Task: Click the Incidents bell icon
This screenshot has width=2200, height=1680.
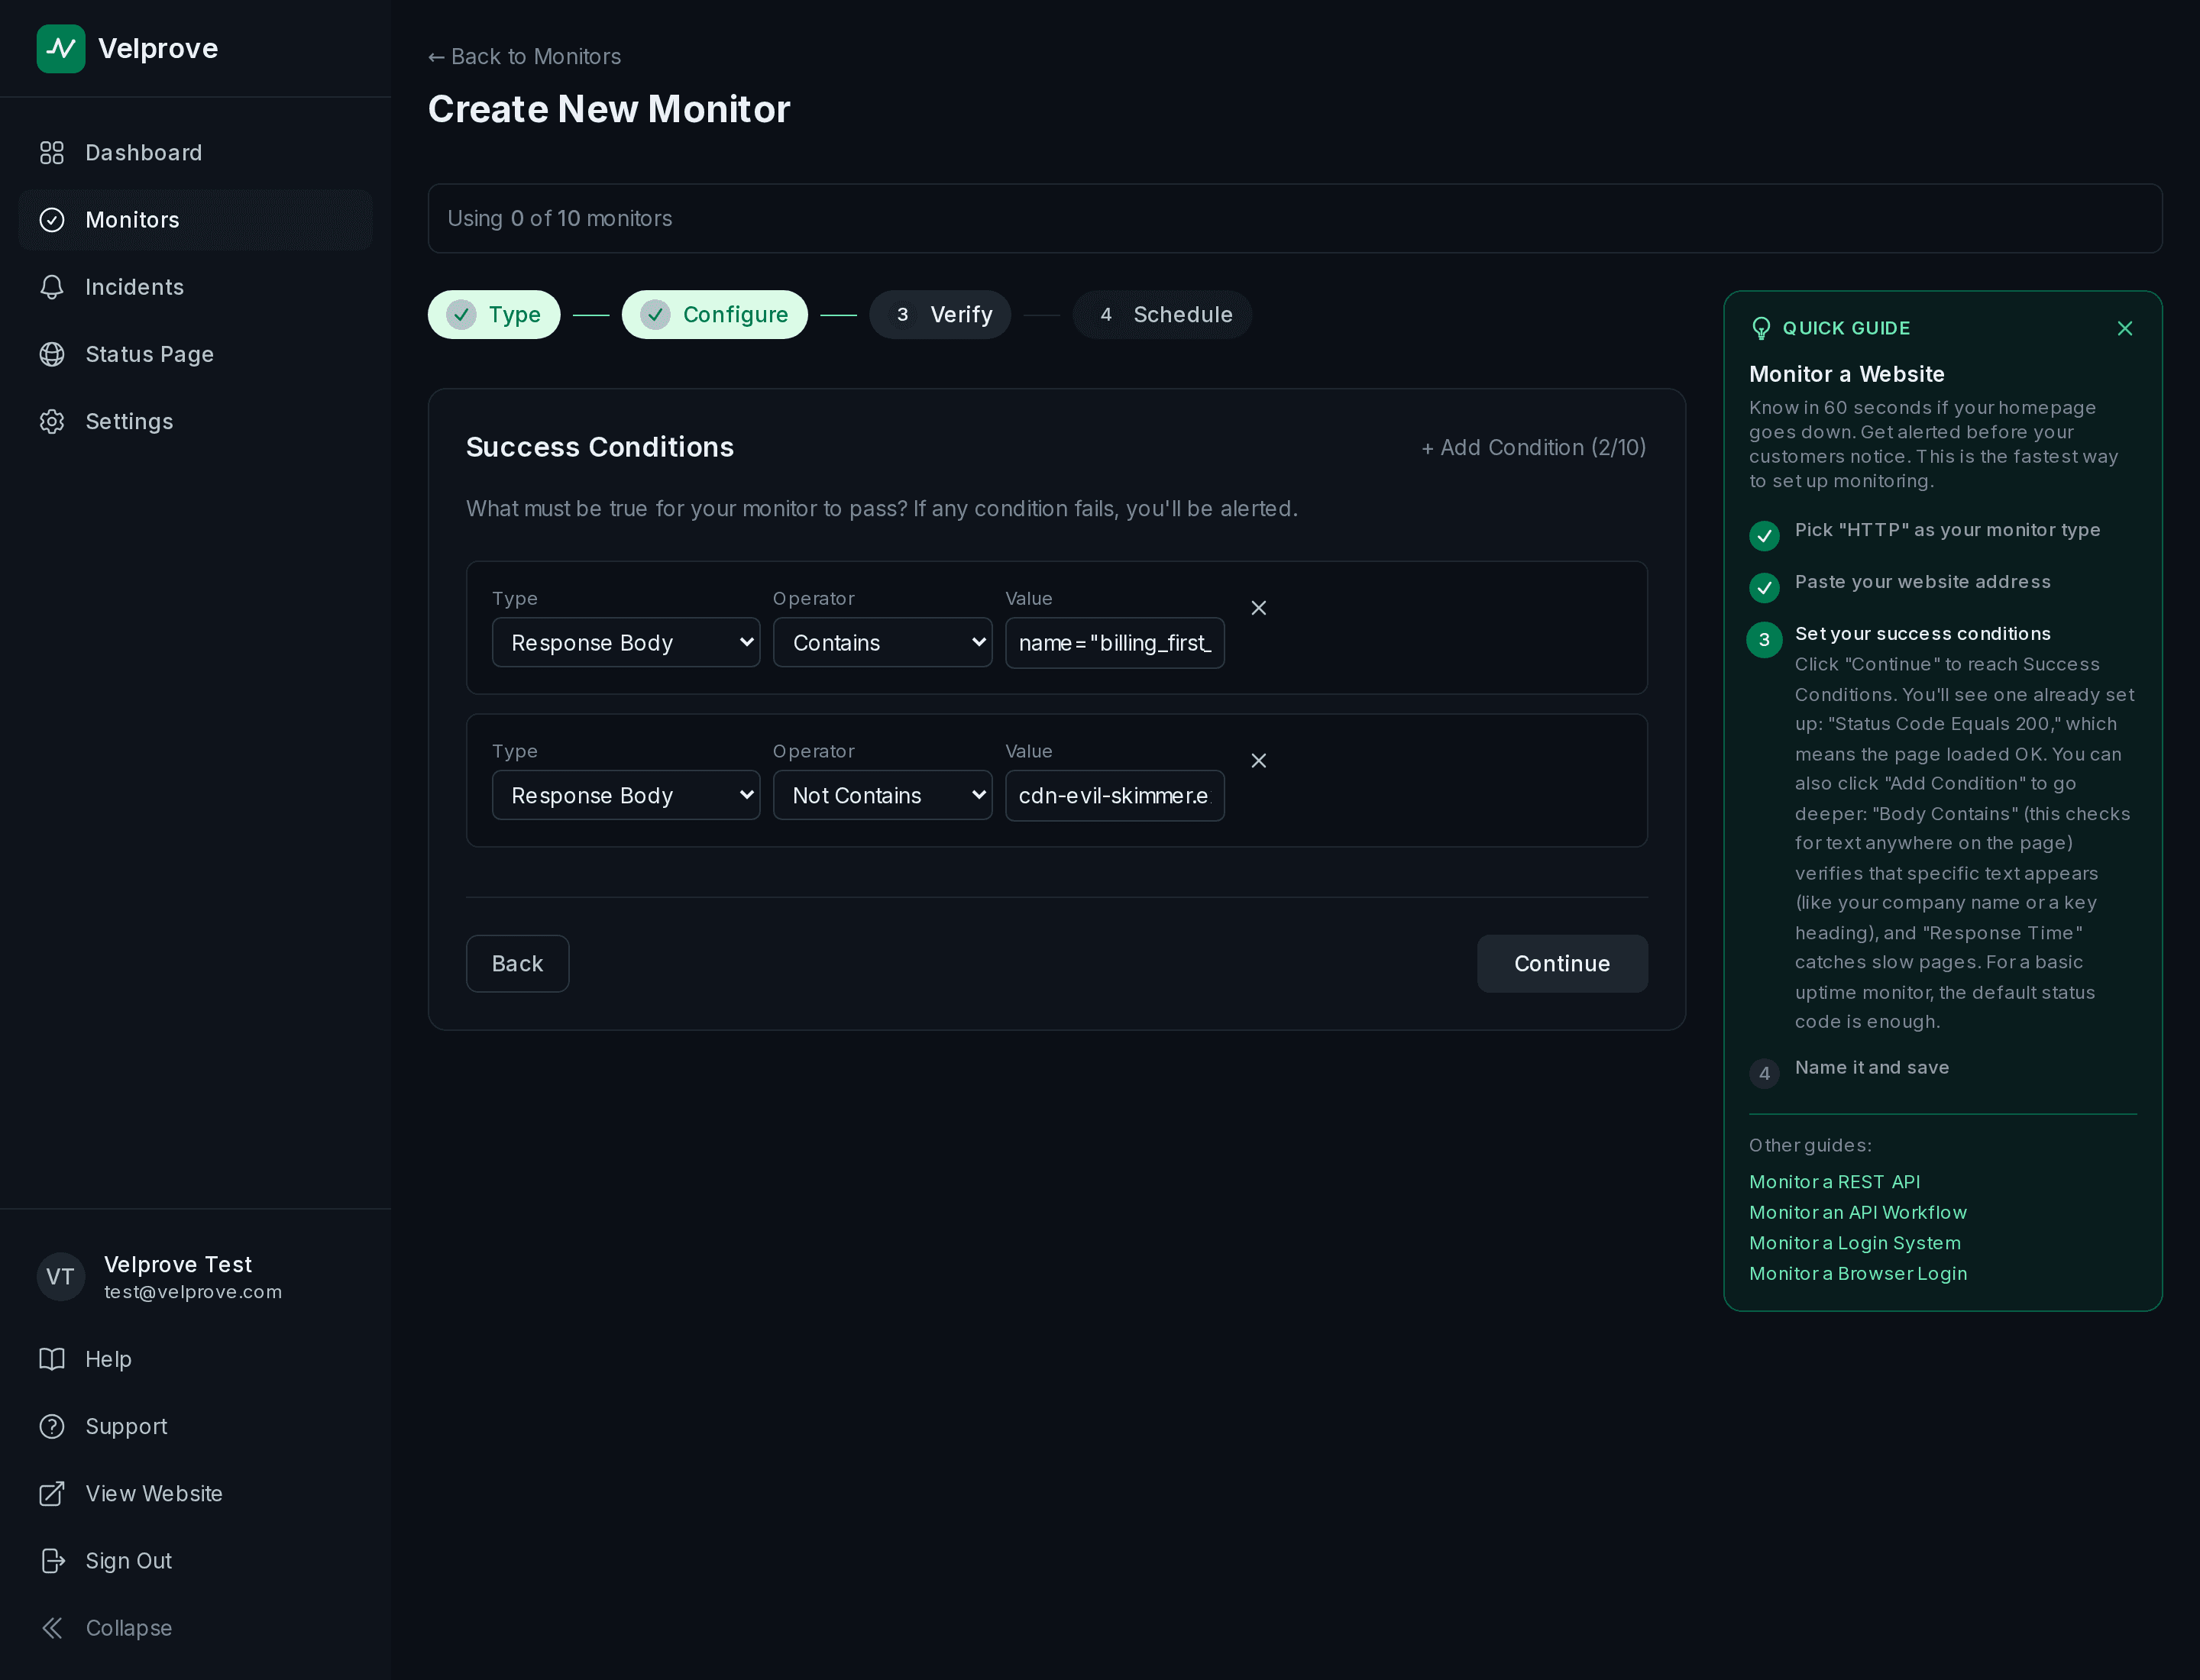Action: 51,287
